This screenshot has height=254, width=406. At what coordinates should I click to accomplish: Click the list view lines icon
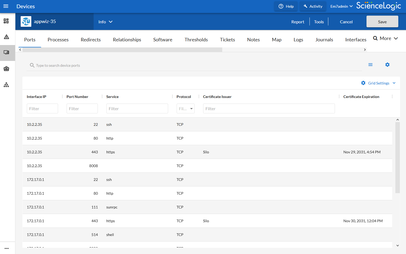[370, 65]
